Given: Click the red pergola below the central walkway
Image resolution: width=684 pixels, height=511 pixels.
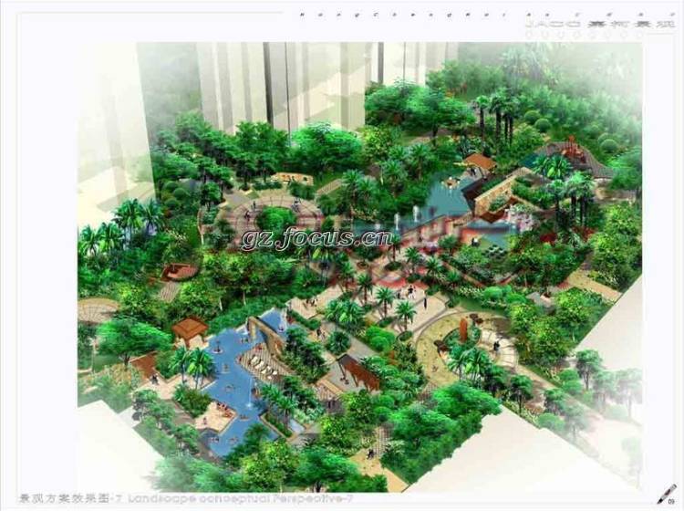Looking at the screenshot, I should click(358, 372).
